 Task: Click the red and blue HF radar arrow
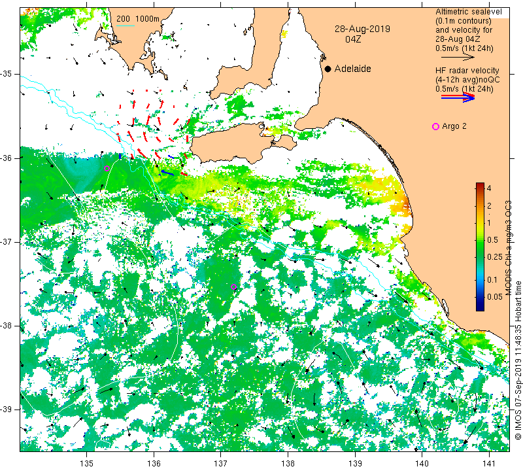coord(458,97)
